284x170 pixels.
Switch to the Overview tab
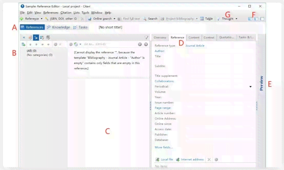(160, 37)
